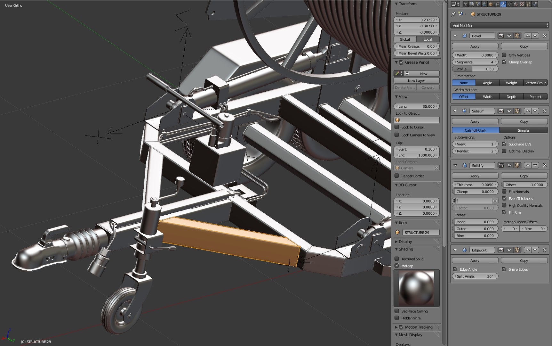Delete the Subsurf modifier
This screenshot has width=552, height=346.
(x=545, y=111)
